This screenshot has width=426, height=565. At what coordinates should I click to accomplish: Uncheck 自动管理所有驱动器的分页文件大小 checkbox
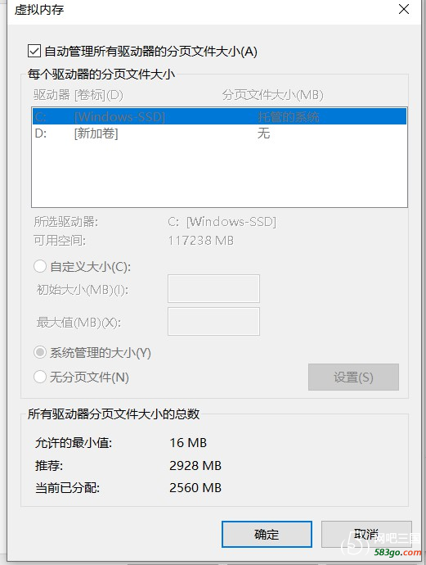tap(34, 51)
